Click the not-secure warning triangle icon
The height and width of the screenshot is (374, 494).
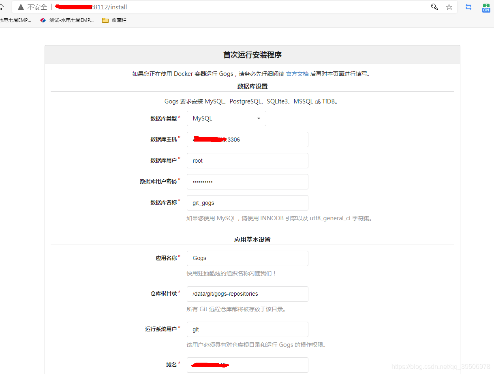pos(21,7)
